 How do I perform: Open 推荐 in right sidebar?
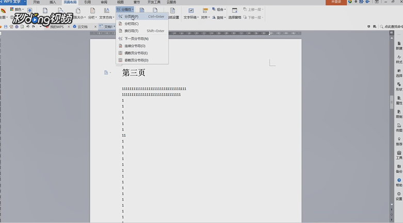tap(399, 142)
